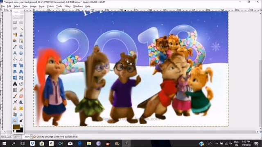This screenshot has height=147, width=262.
Task: Activate the Cage Transform tool
Action: pyautogui.click(x=21, y=78)
